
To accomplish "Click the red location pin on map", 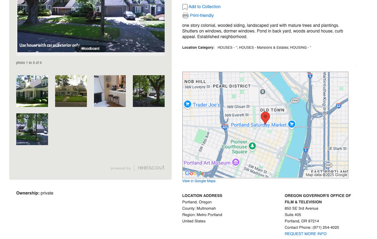I will (x=265, y=118).
